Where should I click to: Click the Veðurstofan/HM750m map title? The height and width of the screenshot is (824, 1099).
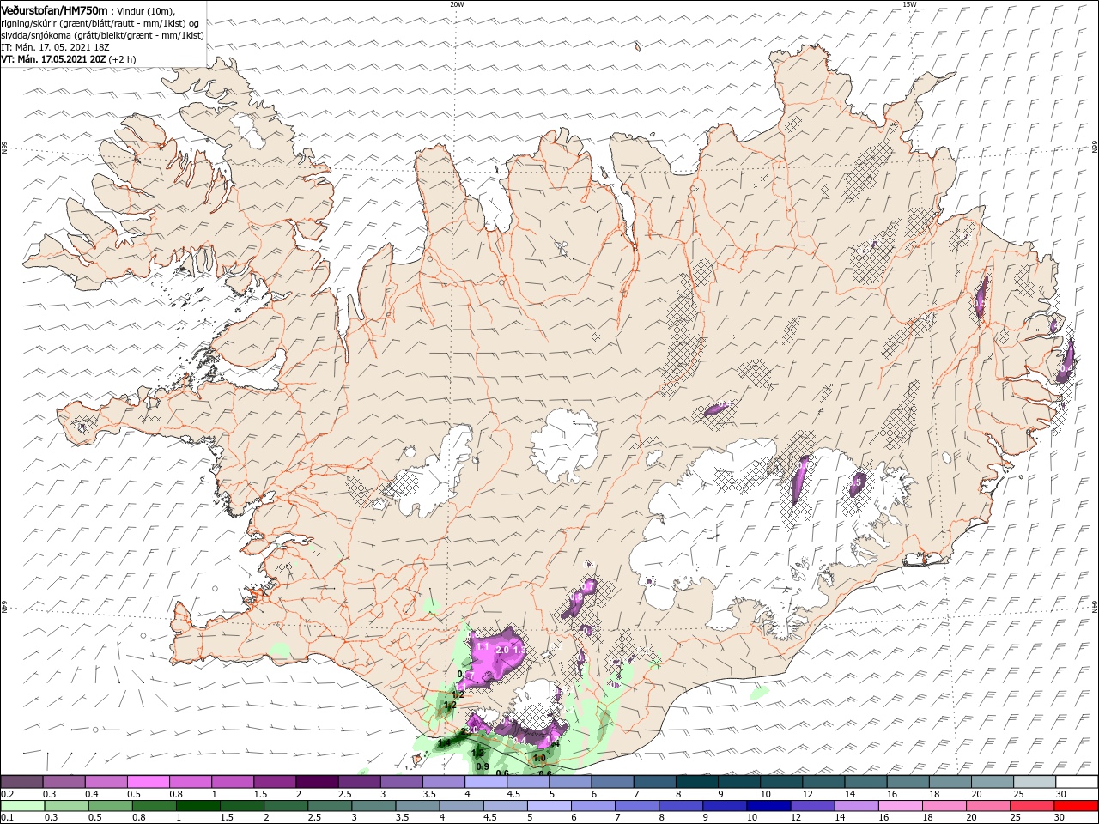click(x=54, y=9)
